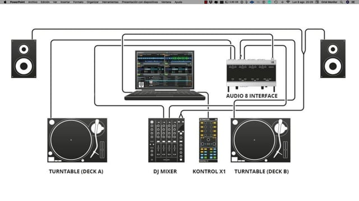Click the right speaker graphic
The width and height of the screenshot is (359, 201).
(333, 59)
